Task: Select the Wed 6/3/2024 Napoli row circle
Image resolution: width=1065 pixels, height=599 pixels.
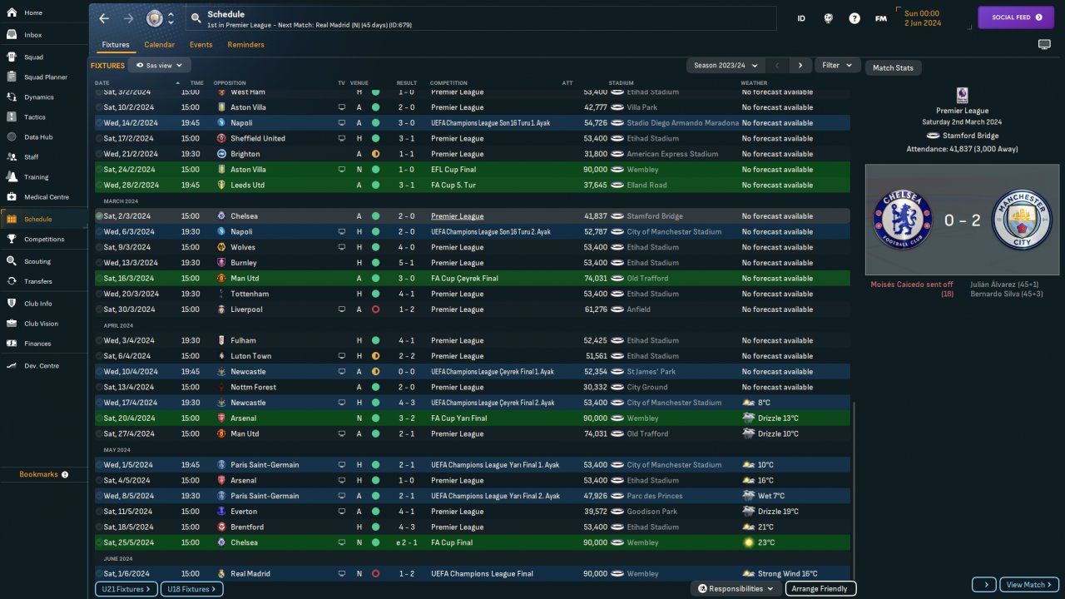Action: point(99,232)
